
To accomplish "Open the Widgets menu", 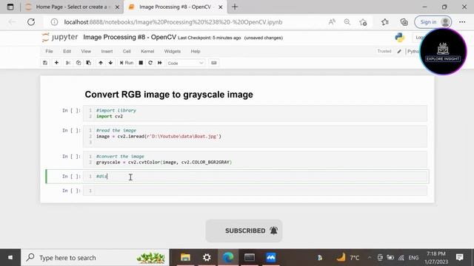I will (x=173, y=51).
